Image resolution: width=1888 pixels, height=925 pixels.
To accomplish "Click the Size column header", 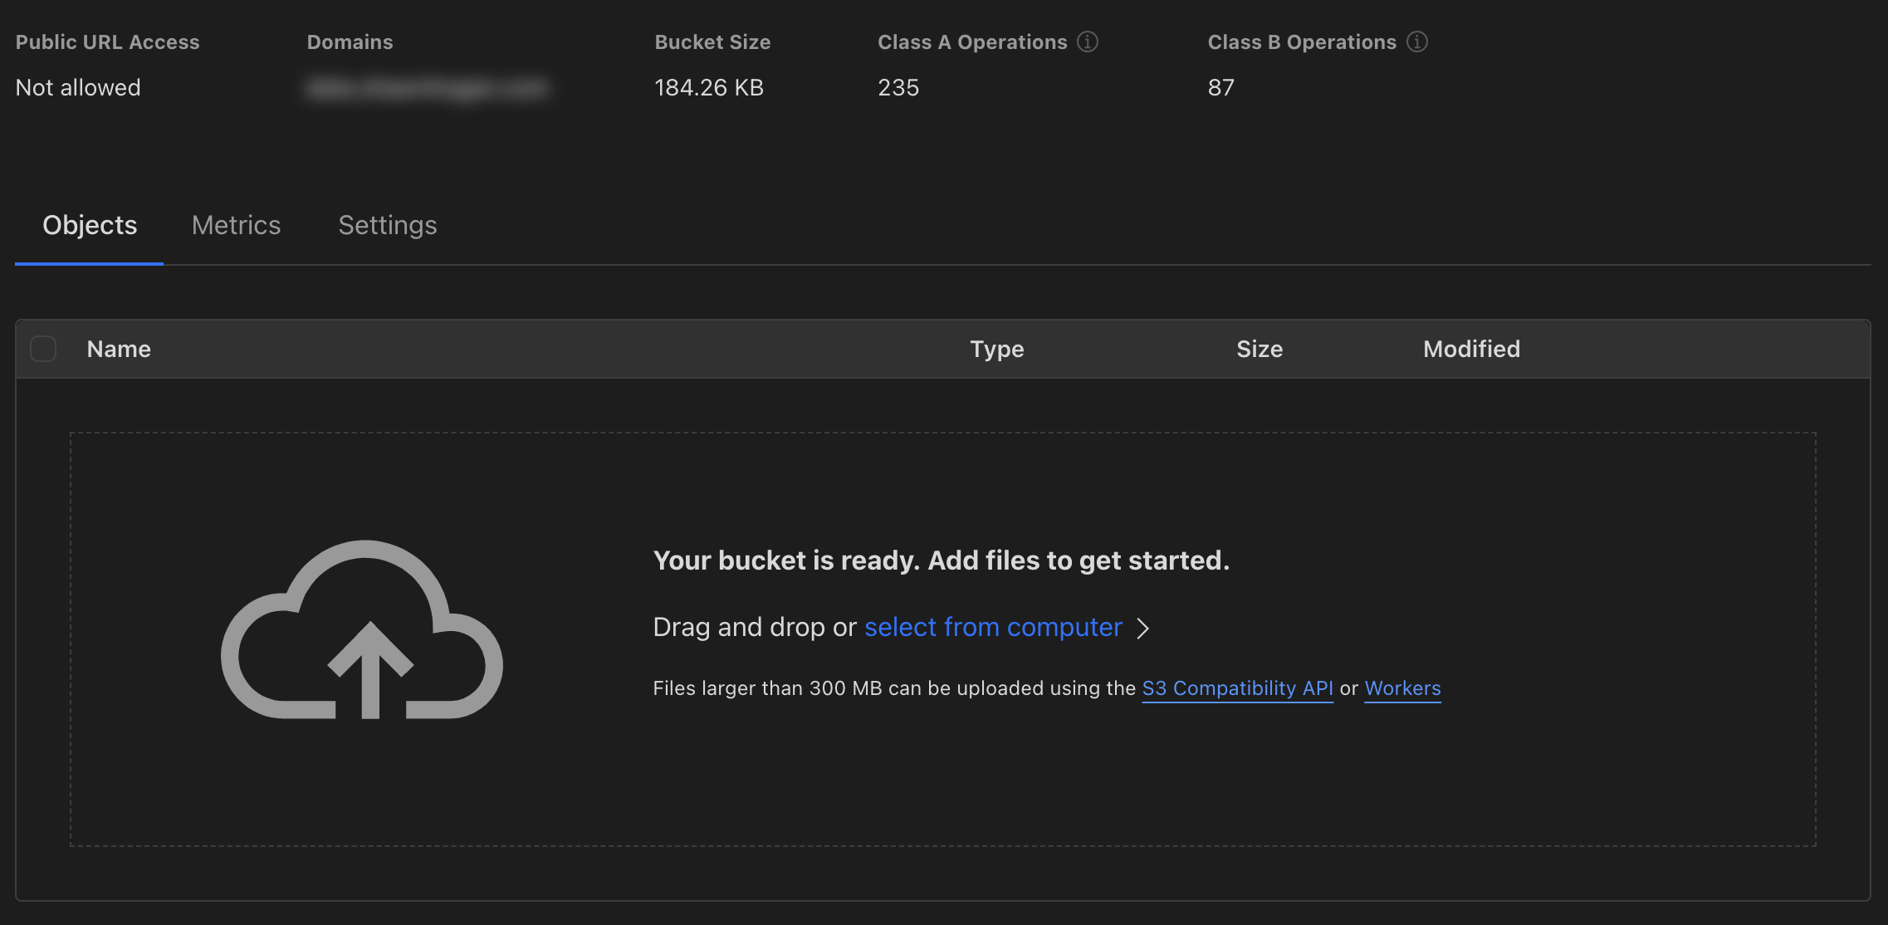I will [x=1259, y=349].
